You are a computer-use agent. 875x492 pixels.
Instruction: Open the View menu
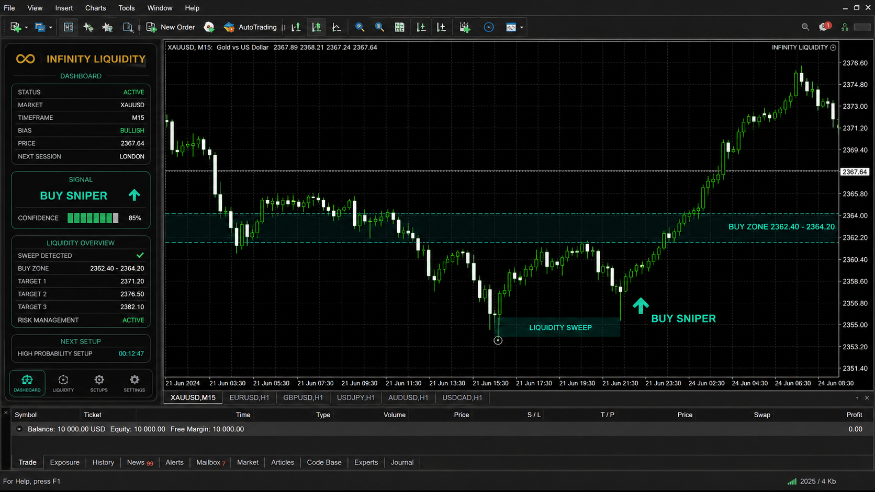pyautogui.click(x=35, y=8)
